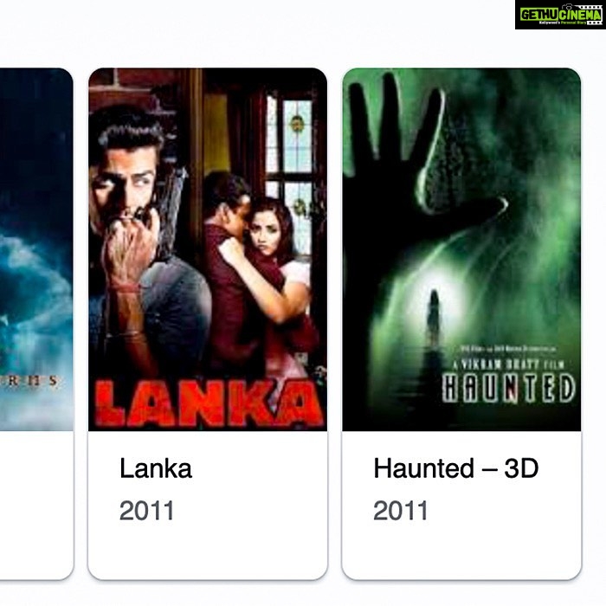Click the white bottom of the leftmost card
606x606 pixels.
36,505
